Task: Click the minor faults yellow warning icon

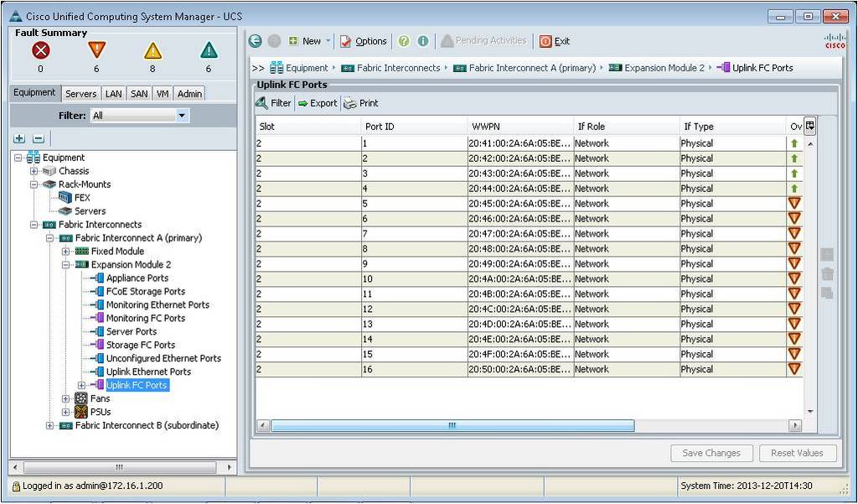Action: coord(152,51)
